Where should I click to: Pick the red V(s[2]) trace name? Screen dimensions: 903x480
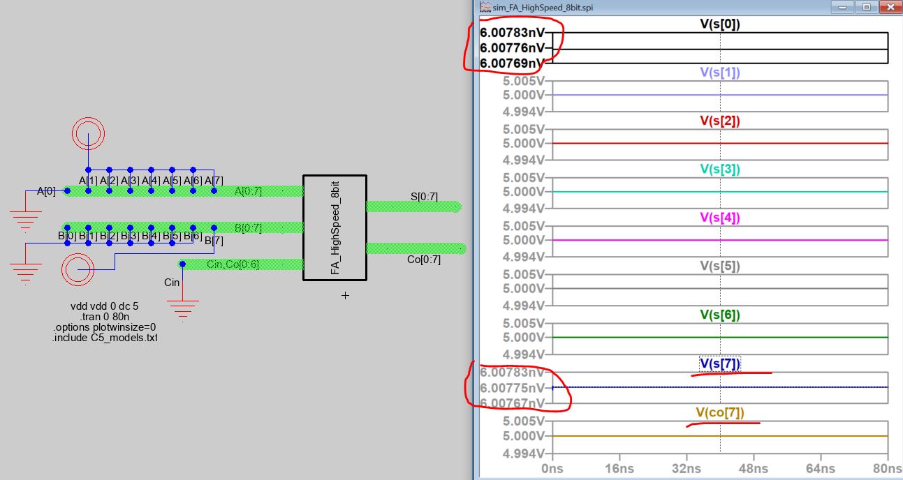(x=719, y=121)
